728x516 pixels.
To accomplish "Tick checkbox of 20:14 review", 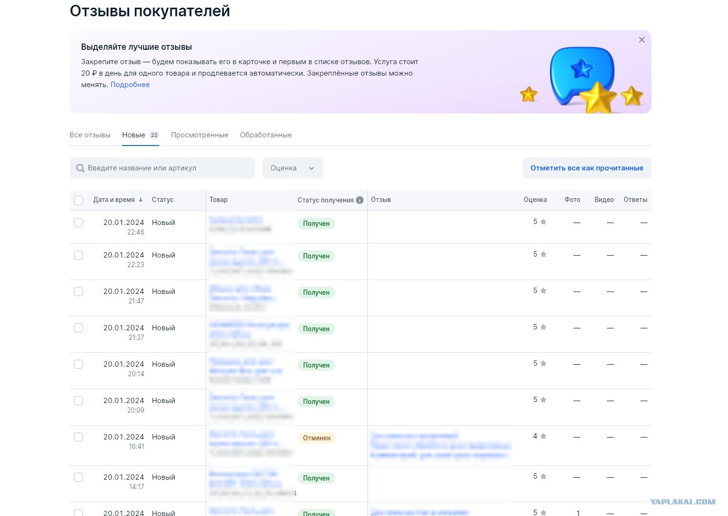I will (78, 364).
